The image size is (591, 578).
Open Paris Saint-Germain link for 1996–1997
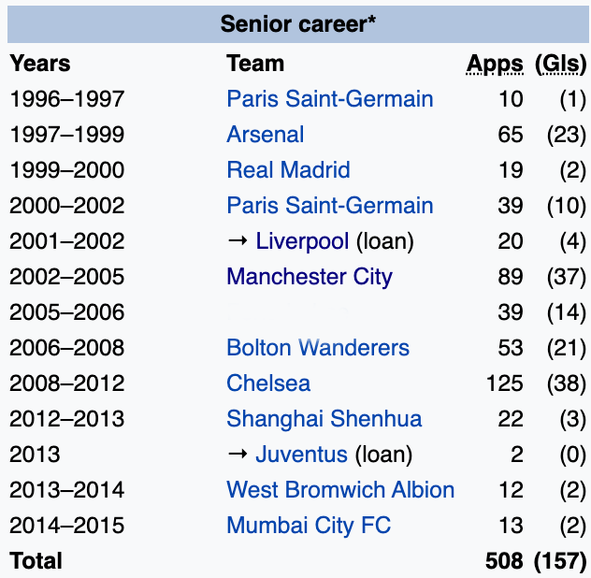click(329, 99)
